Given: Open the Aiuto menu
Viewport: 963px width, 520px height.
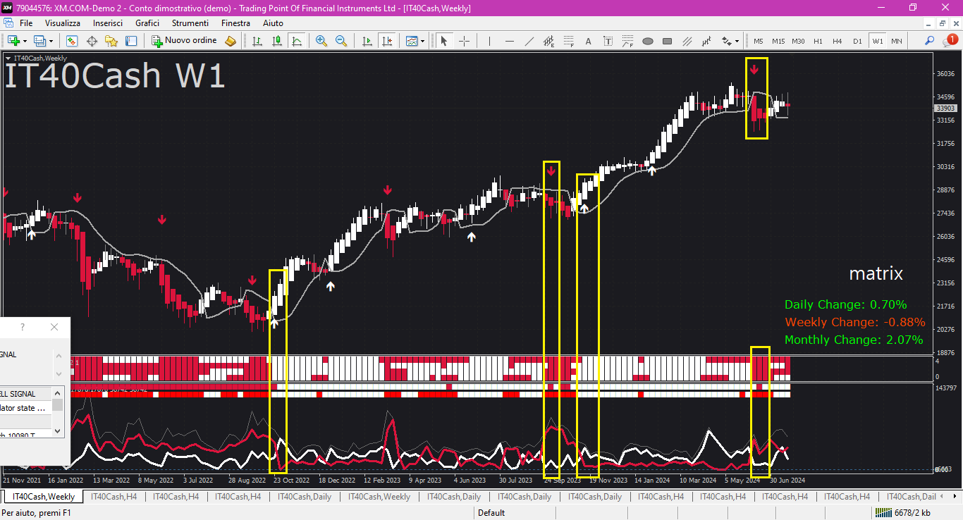Looking at the screenshot, I should click(x=273, y=23).
